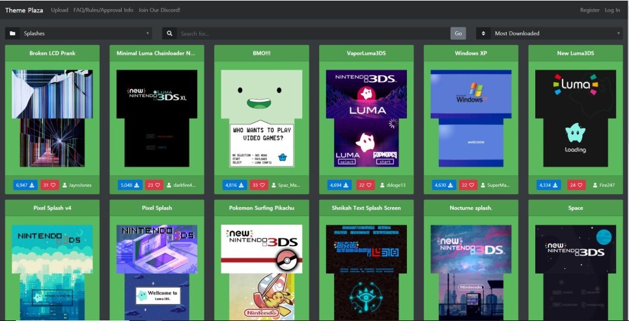Click the Go search button
The height and width of the screenshot is (321, 629).
[458, 33]
